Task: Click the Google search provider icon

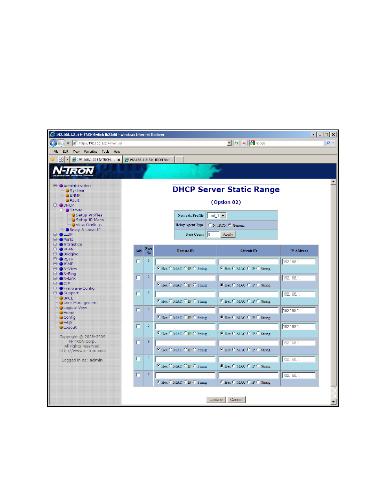Action: pos(252,143)
